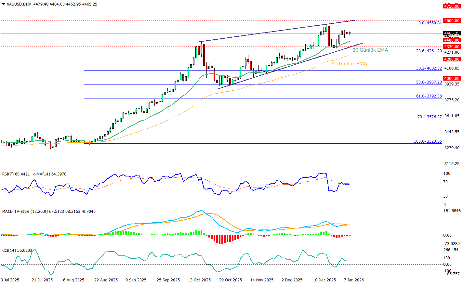The height and width of the screenshot is (284, 463).
Task: Click the black 4465.25 current price tag
Action: click(x=452, y=33)
